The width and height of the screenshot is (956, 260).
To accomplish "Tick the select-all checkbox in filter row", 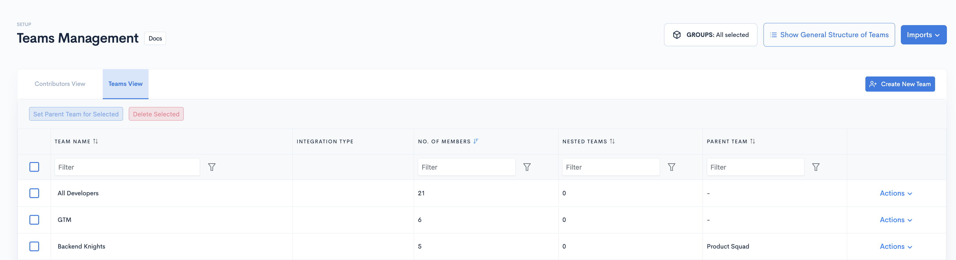I will (34, 167).
